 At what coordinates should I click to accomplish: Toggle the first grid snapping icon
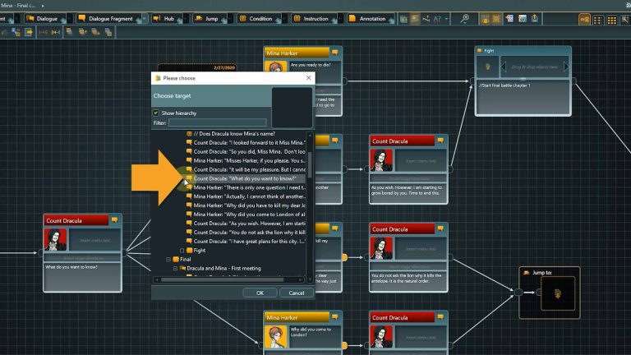tap(485, 19)
